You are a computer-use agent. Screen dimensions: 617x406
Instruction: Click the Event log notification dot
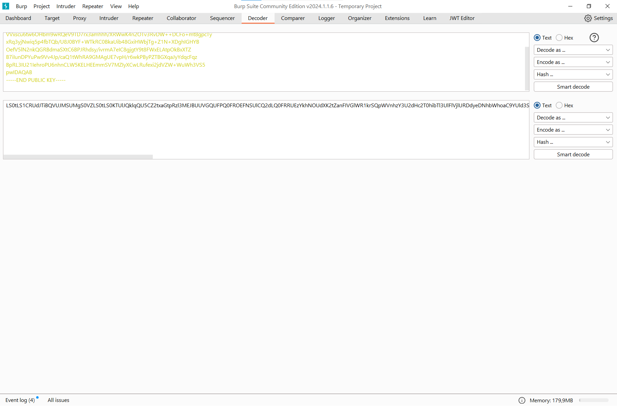[x=38, y=397]
